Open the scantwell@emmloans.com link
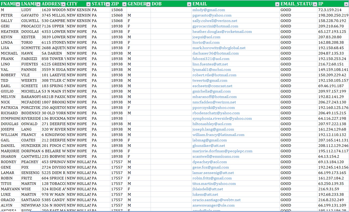Image resolution: width=349 pixels, height=212 pixels. [x=216, y=156]
